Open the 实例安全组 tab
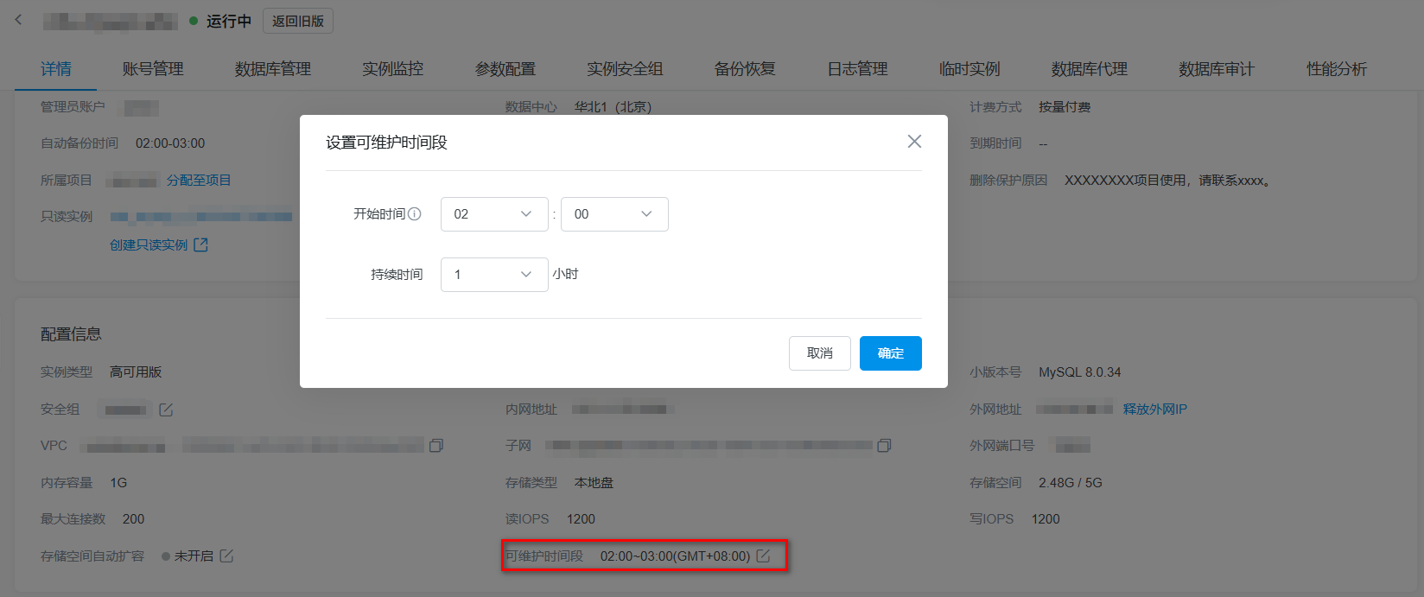This screenshot has width=1424, height=597. pos(625,69)
